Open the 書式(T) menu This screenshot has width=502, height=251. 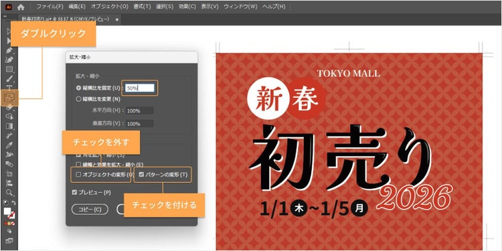pyautogui.click(x=143, y=7)
